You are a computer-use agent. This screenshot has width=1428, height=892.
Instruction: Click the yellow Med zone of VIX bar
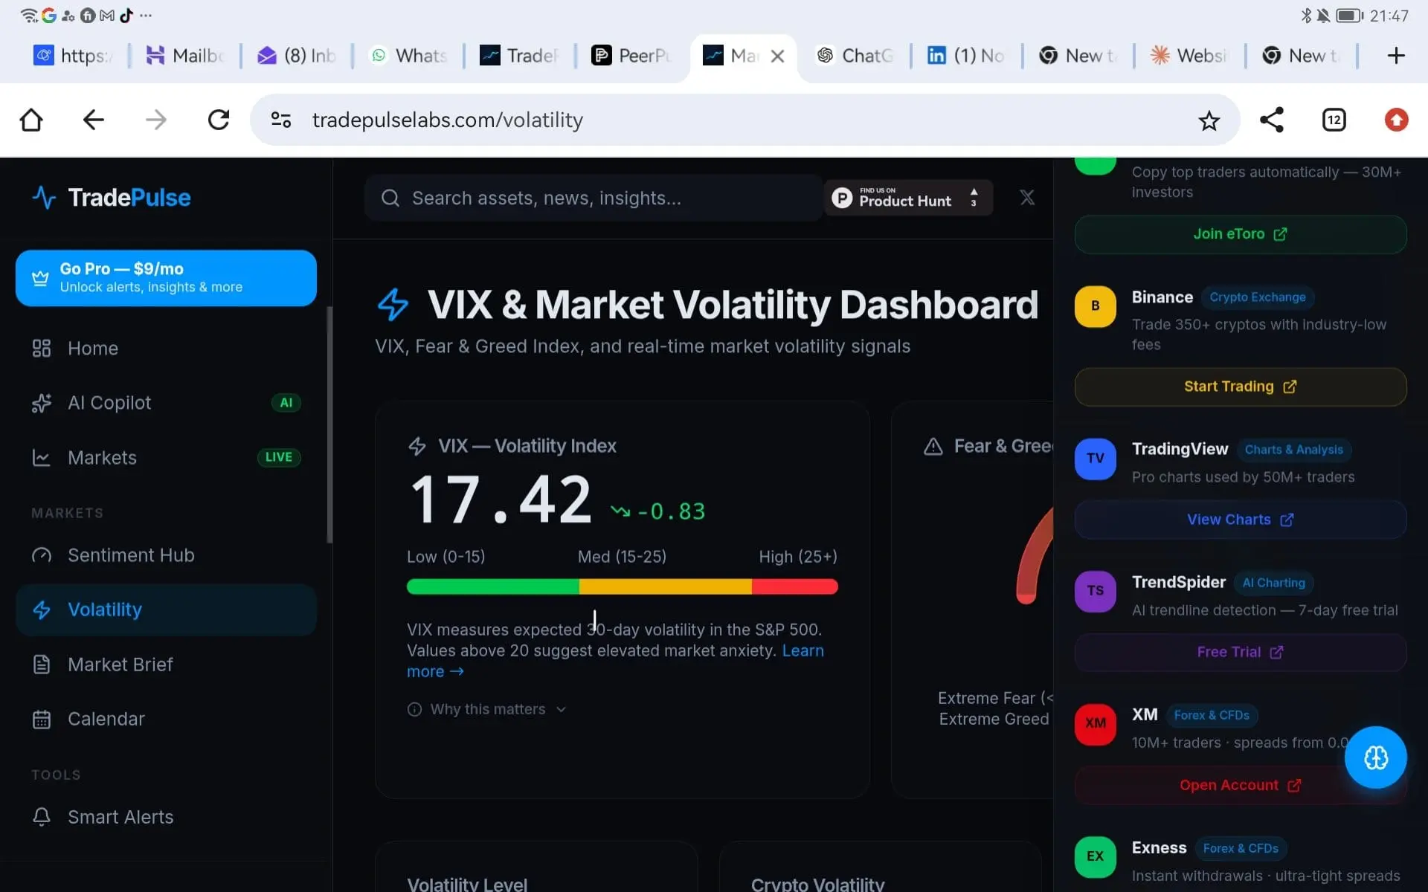(x=666, y=586)
